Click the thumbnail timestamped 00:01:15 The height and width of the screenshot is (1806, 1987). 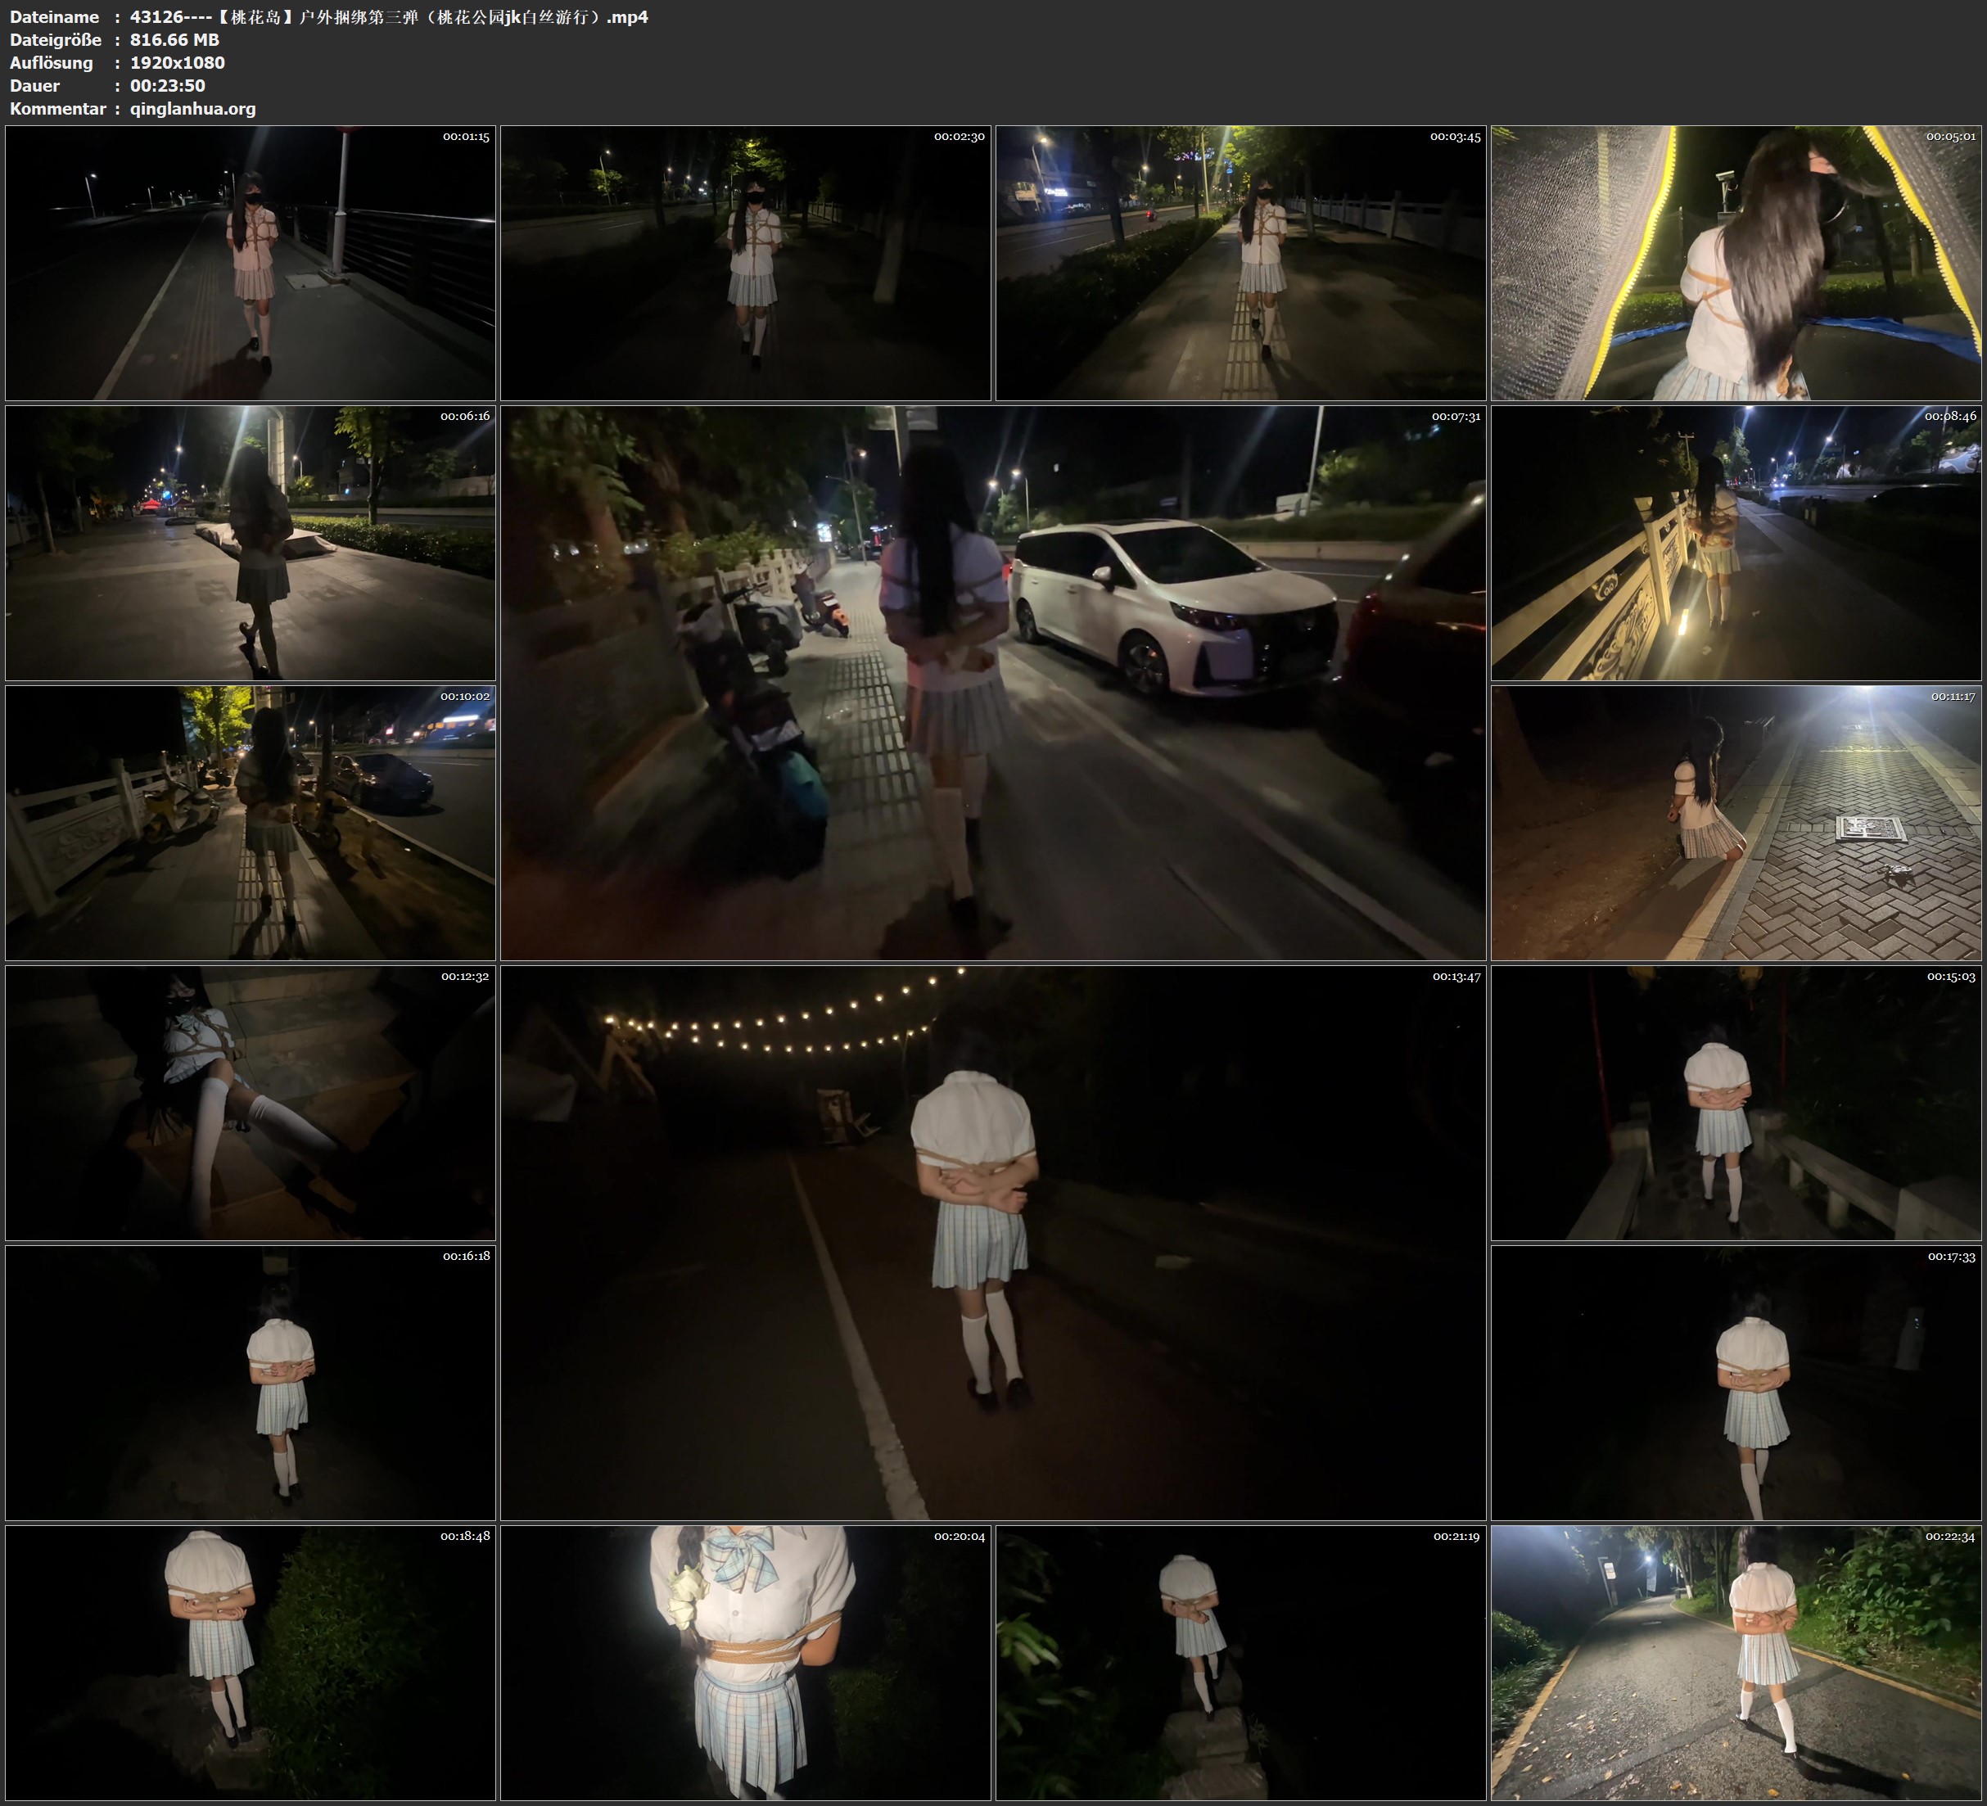pos(251,262)
